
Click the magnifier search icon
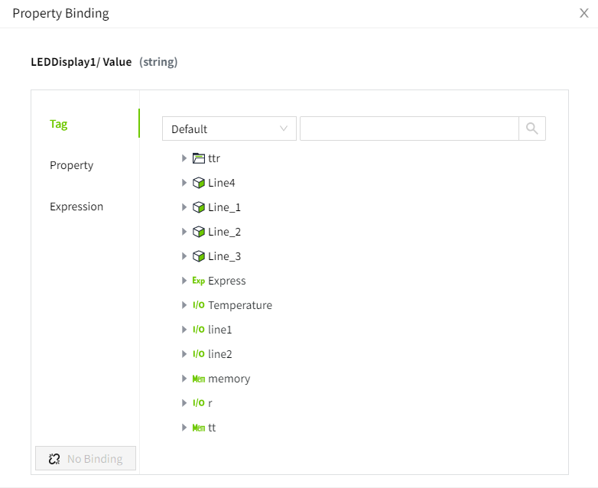coord(532,129)
